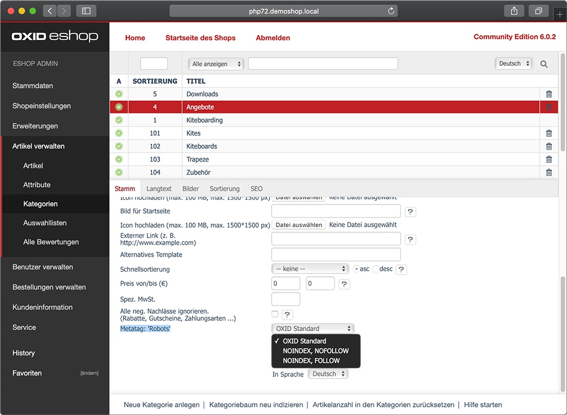Click the Safari address bar
The height and width of the screenshot is (415, 567).
pyautogui.click(x=283, y=11)
